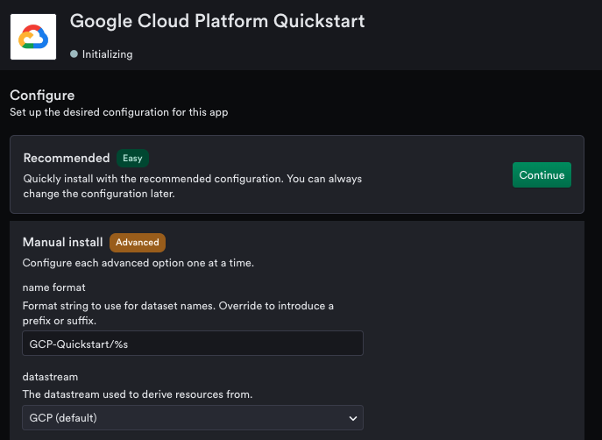Click the Easy badge next to Recommended
Viewport: 602px width, 440px height.
[x=132, y=158]
